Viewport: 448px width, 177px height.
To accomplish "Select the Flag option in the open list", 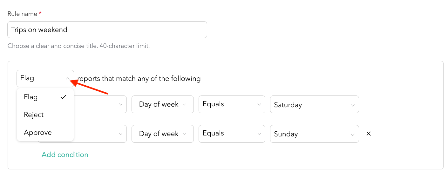I will (31, 97).
